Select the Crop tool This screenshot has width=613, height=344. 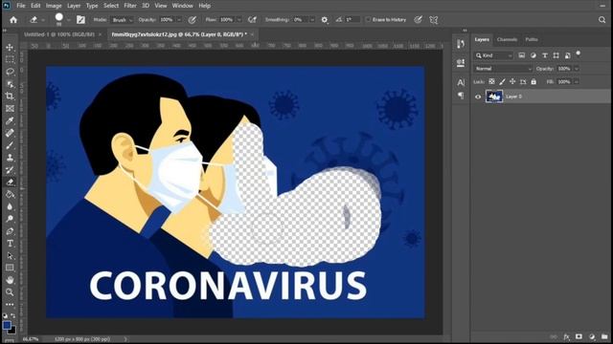[10, 96]
